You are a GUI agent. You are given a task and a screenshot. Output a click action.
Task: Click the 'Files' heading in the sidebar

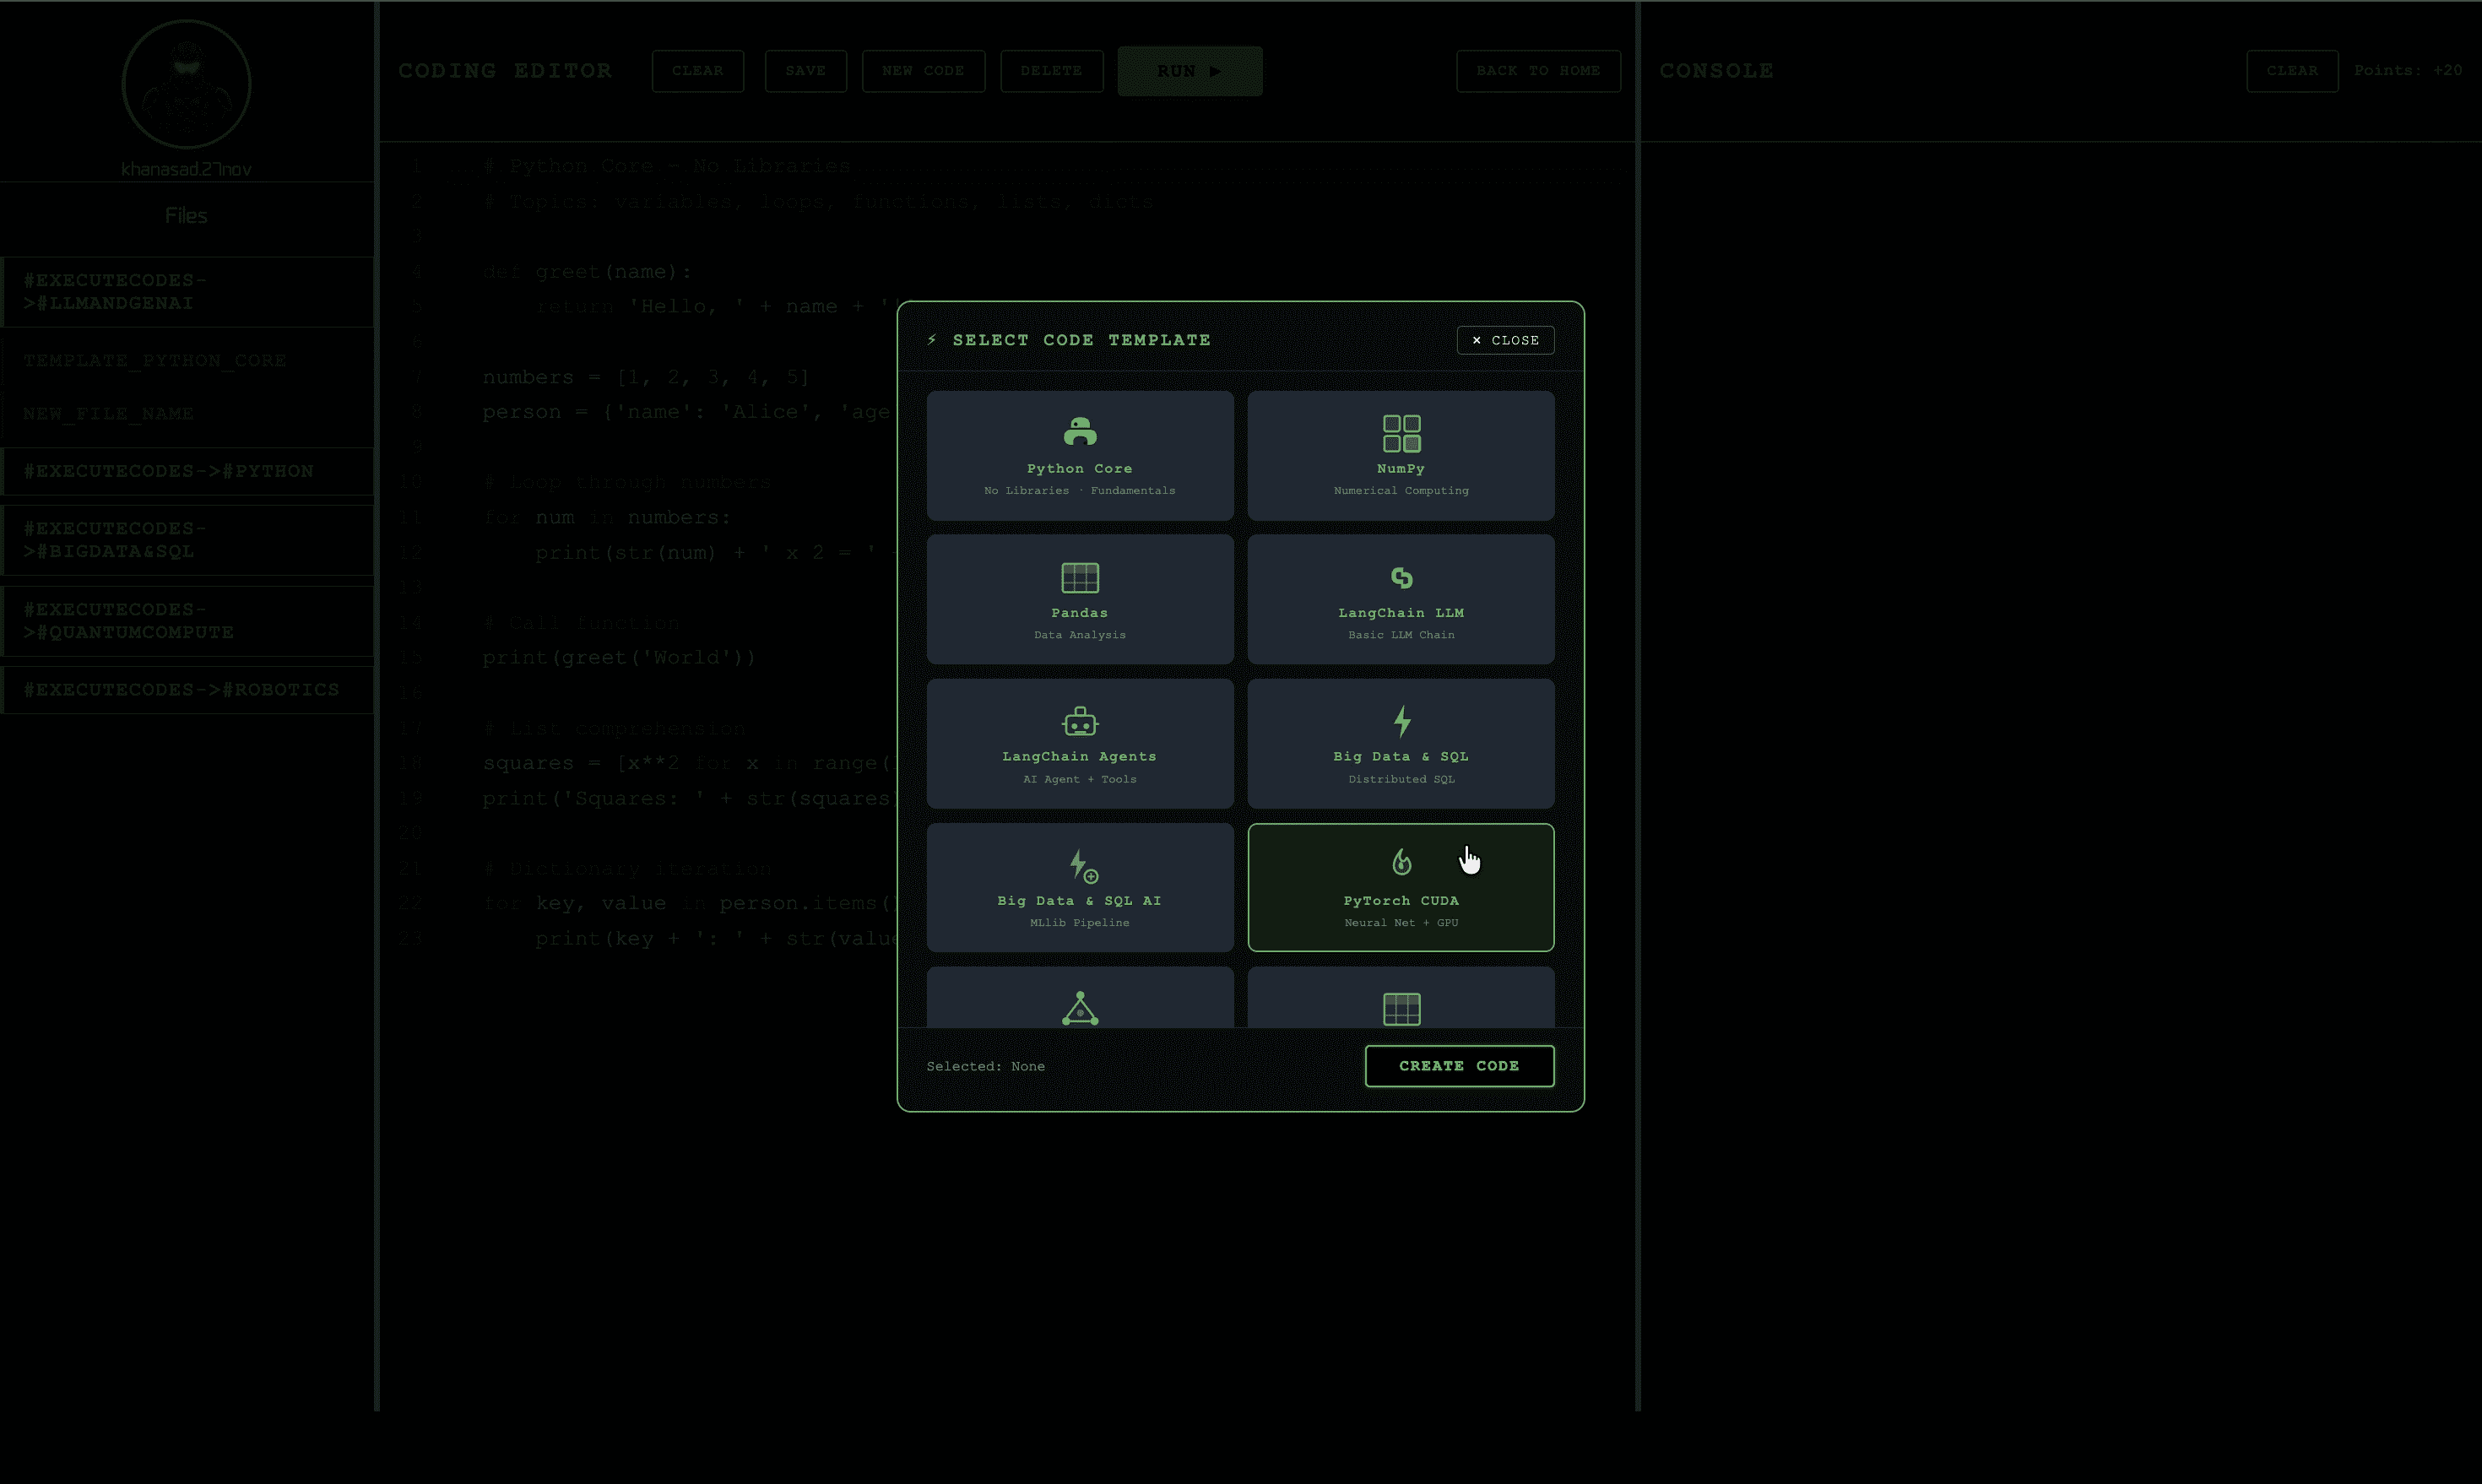click(186, 216)
